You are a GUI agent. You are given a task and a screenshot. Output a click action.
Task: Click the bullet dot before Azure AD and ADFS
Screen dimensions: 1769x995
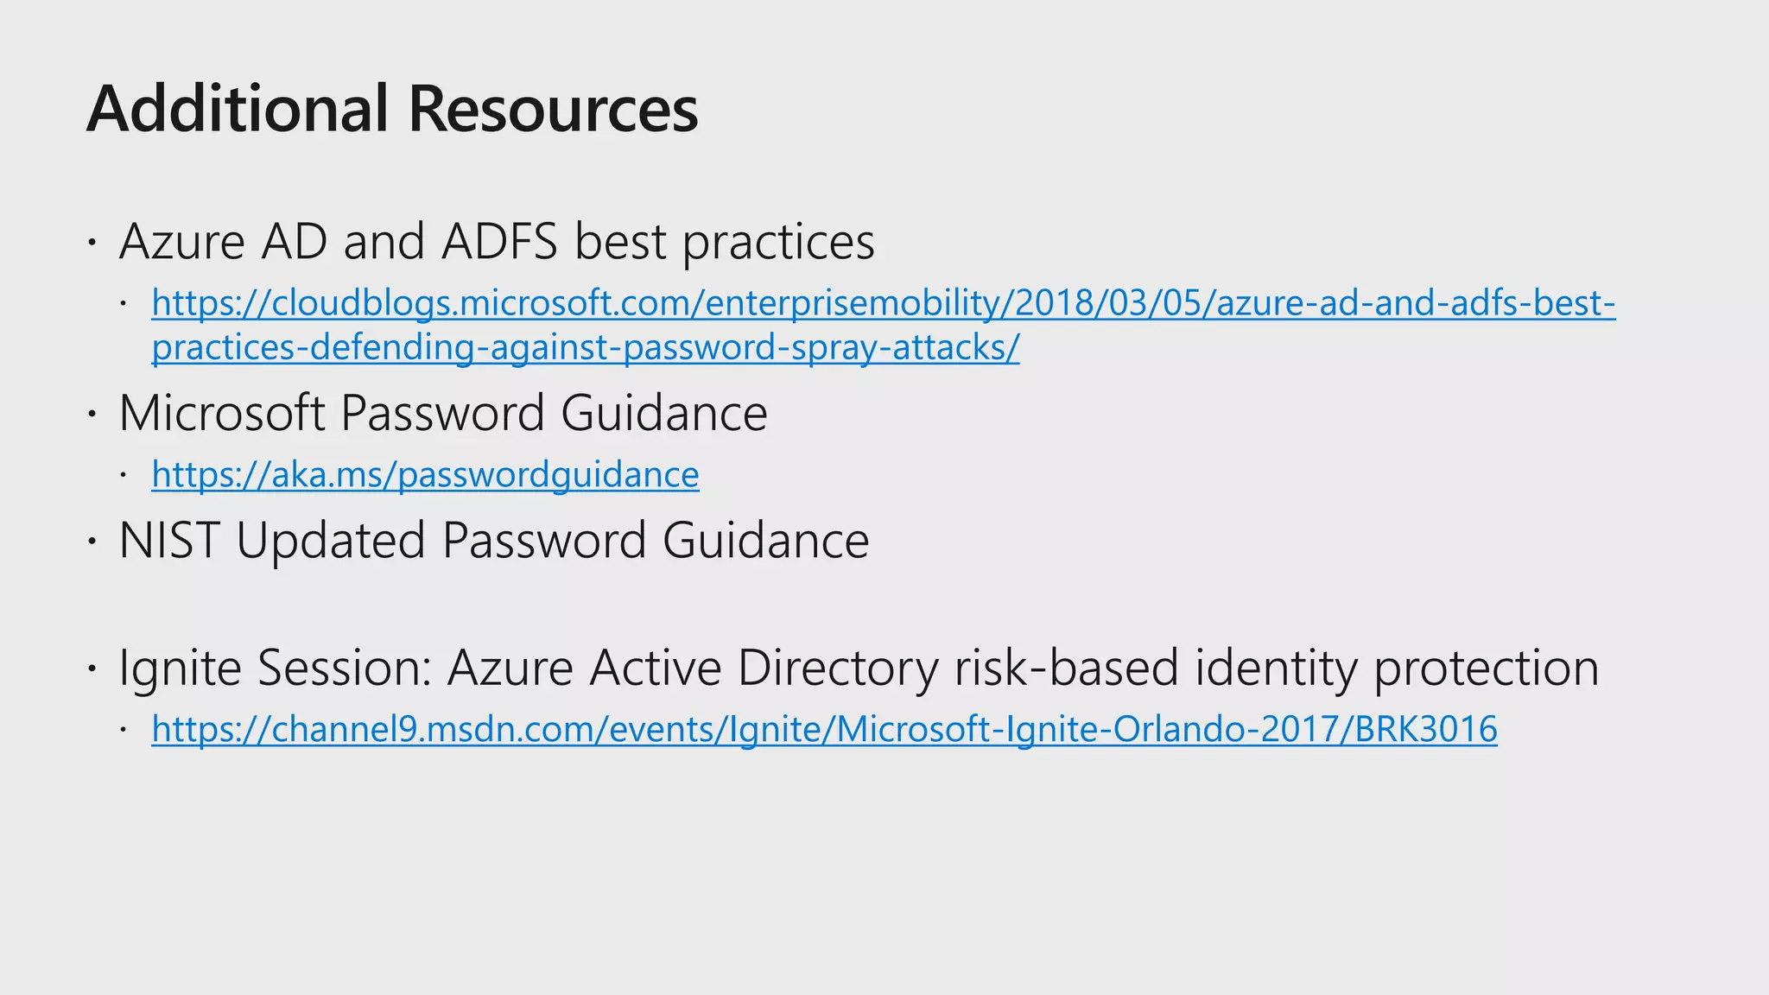92,243
